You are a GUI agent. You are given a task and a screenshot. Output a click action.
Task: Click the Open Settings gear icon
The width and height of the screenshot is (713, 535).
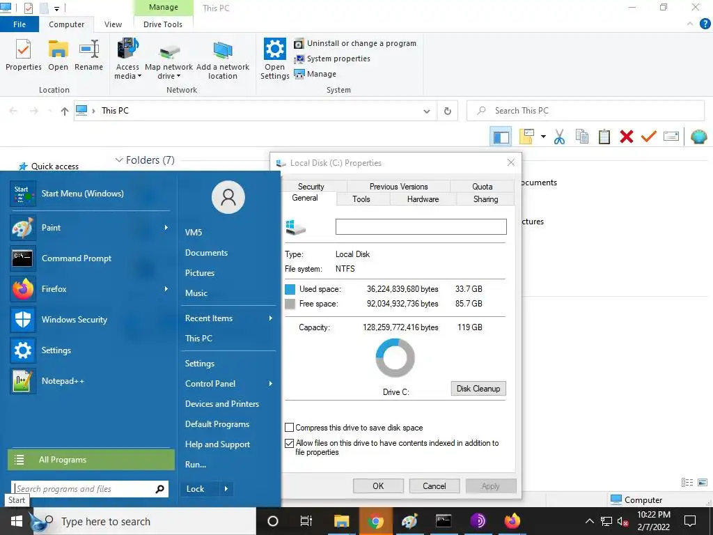point(274,49)
